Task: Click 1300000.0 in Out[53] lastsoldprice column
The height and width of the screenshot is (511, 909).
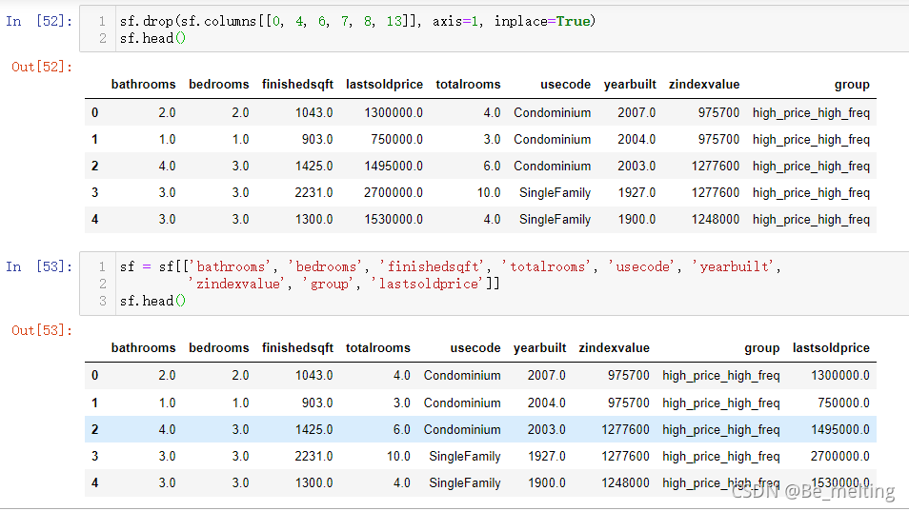Action: click(x=840, y=376)
